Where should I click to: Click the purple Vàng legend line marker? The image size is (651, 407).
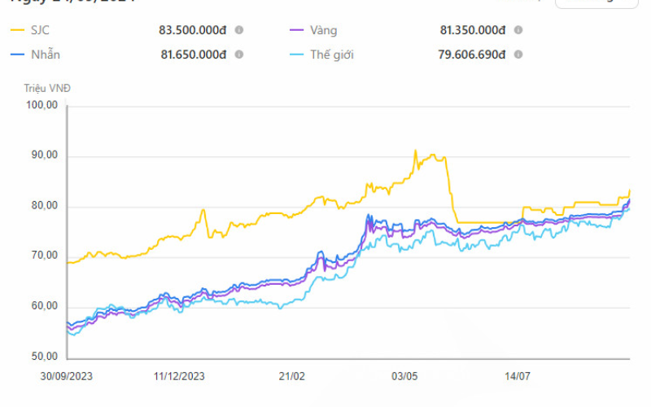(x=297, y=30)
